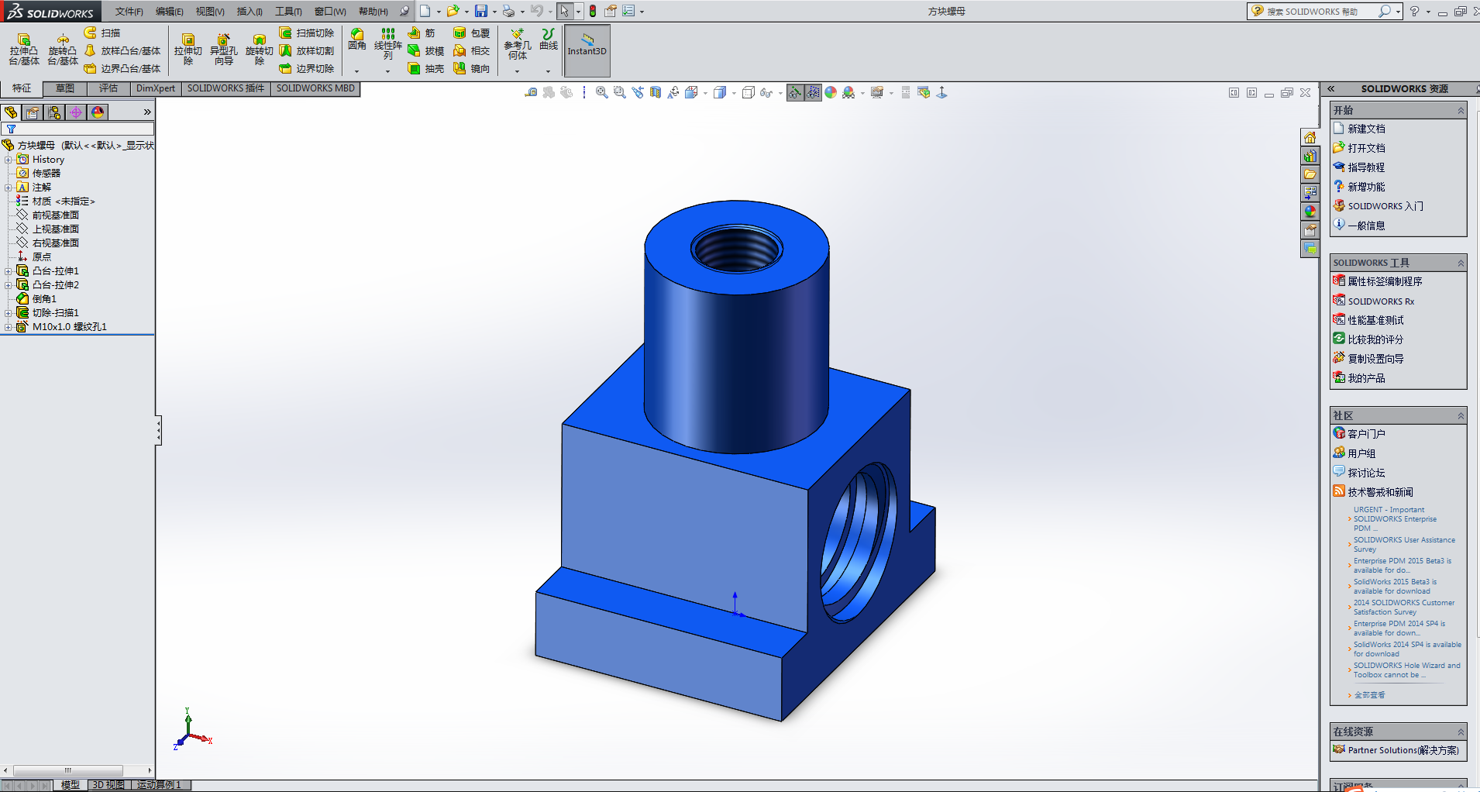Switch to the 草图 sketch tab
The image size is (1480, 792).
click(65, 88)
